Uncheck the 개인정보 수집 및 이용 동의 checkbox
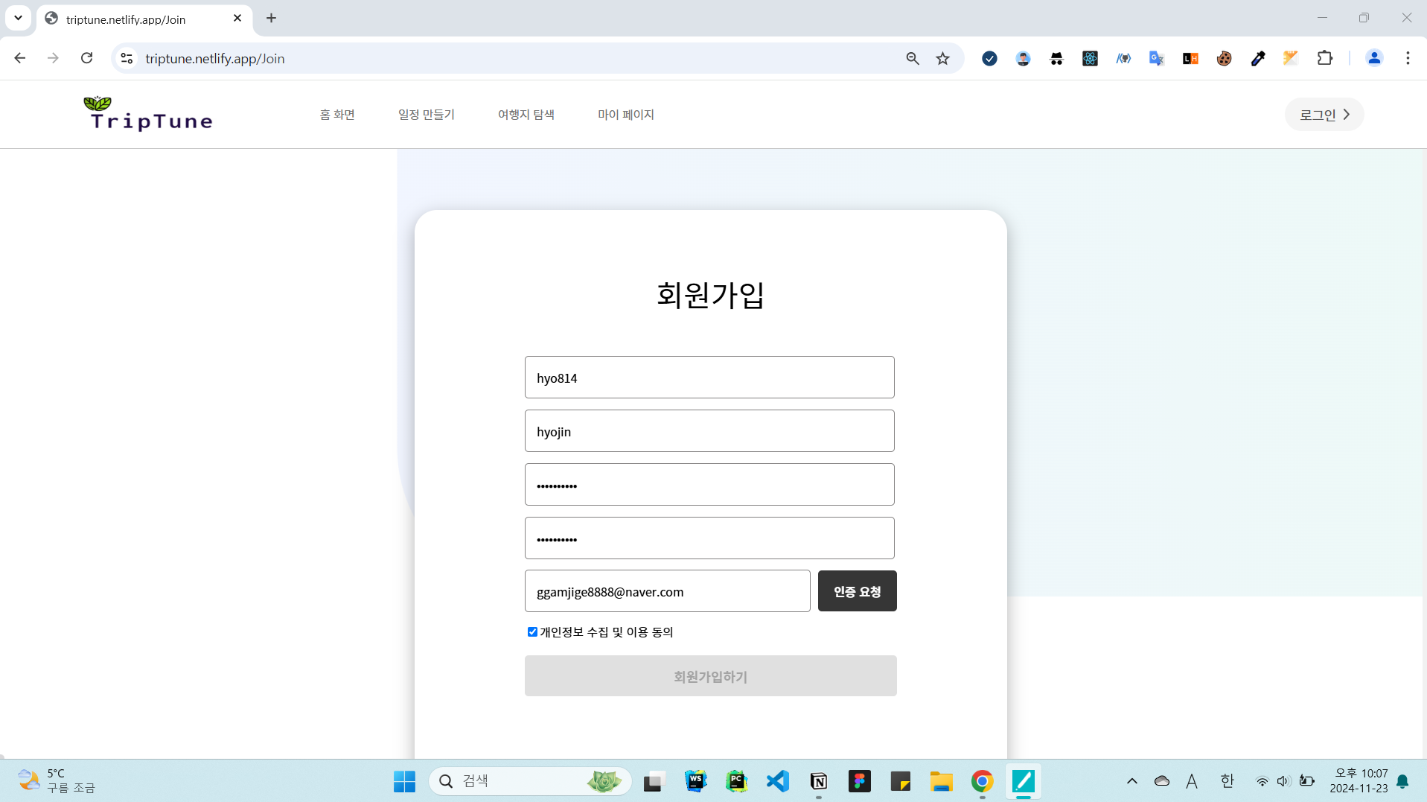 pos(532,631)
